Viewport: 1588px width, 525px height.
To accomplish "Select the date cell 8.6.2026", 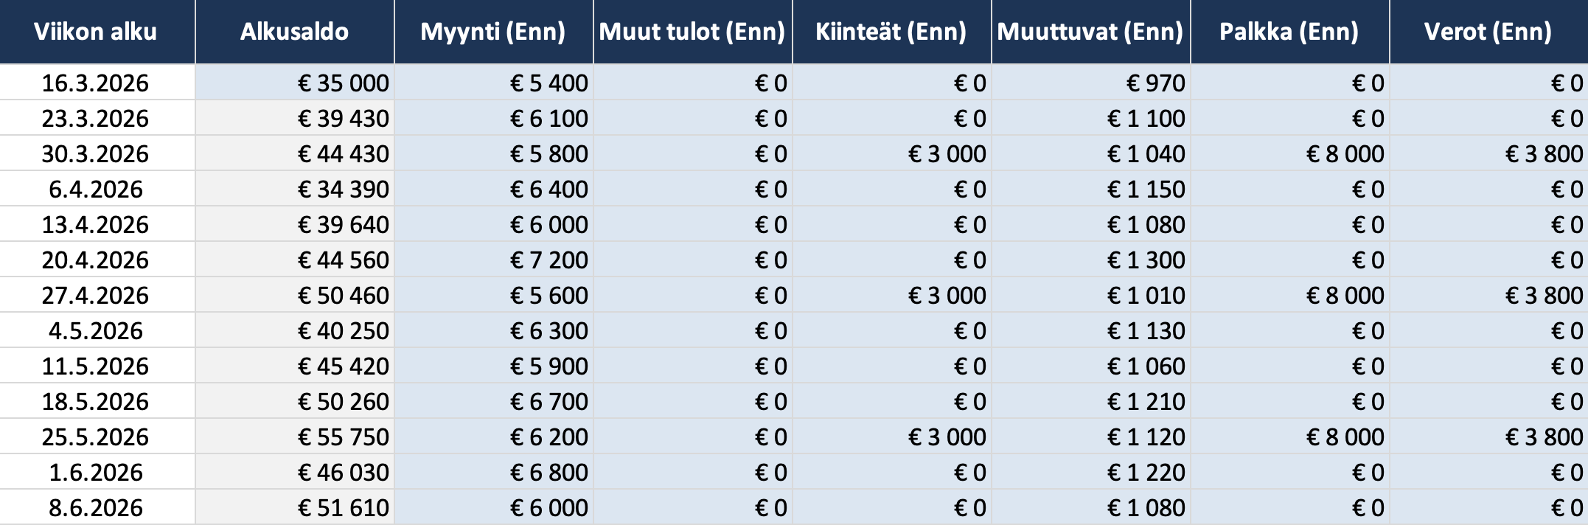I will 96,507.
